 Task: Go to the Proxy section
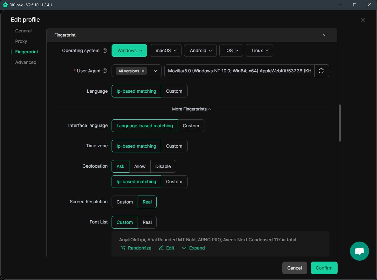pyautogui.click(x=21, y=41)
